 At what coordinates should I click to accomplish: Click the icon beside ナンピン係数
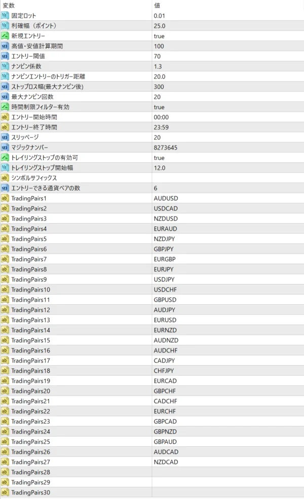click(x=5, y=66)
